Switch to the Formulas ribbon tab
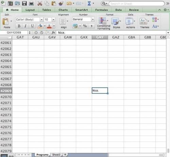Screen dimensions: 170x157 tap(102, 10)
